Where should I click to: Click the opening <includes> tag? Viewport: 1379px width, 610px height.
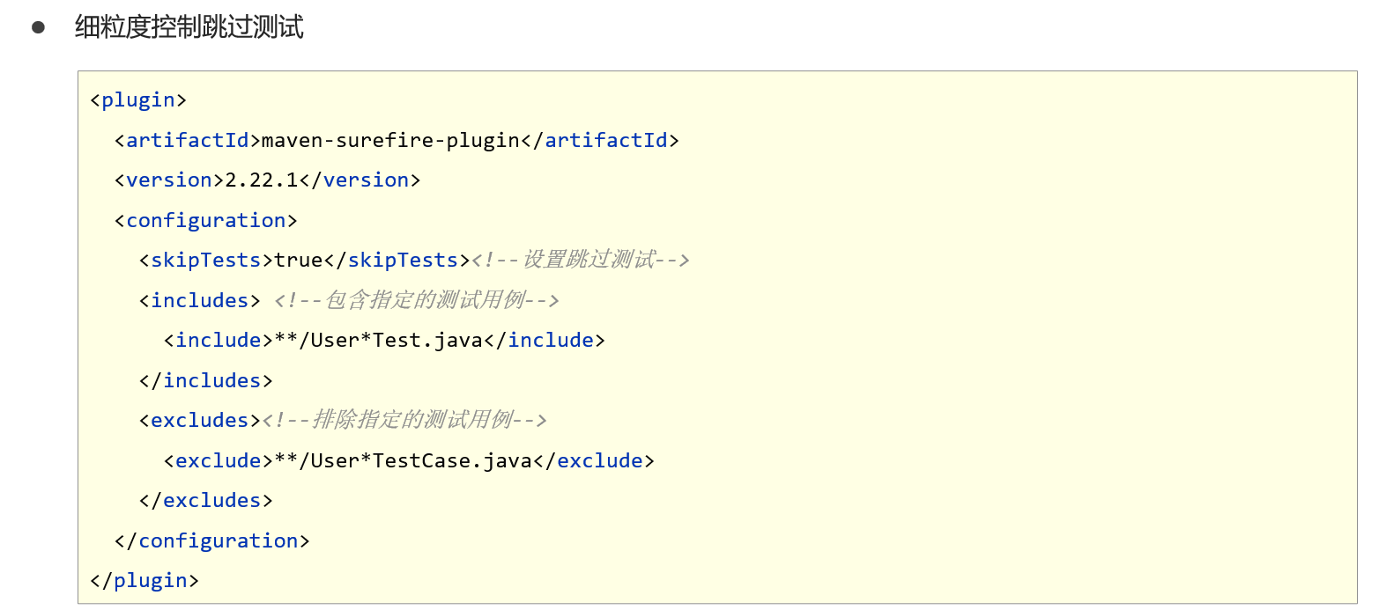[x=200, y=300]
